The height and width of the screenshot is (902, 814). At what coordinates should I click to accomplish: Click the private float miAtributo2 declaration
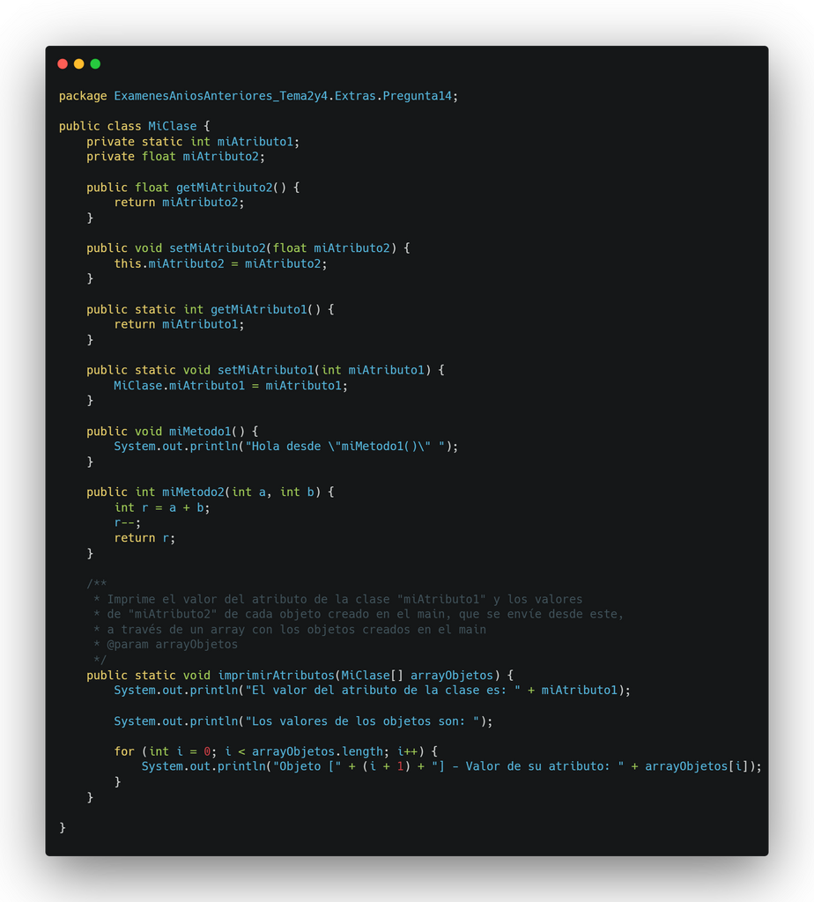coord(175,157)
